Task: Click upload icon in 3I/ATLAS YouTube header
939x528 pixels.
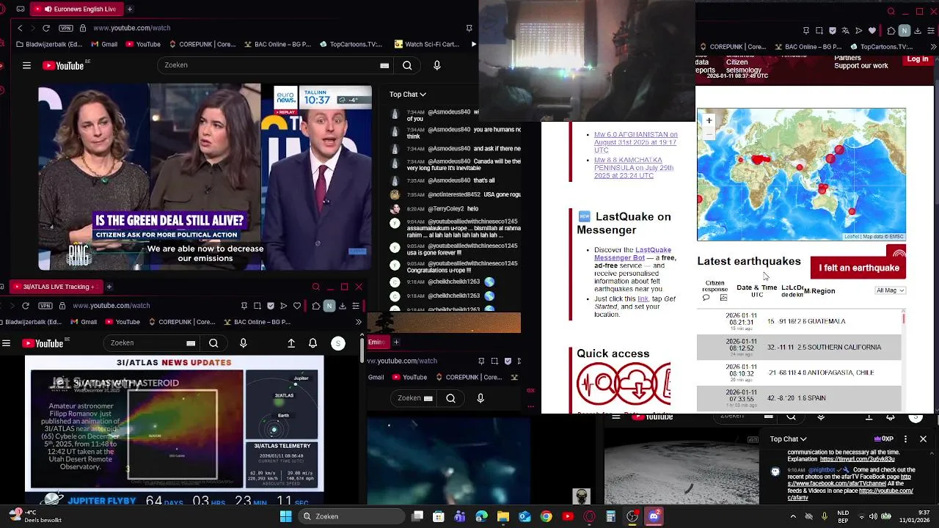Action: click(291, 343)
